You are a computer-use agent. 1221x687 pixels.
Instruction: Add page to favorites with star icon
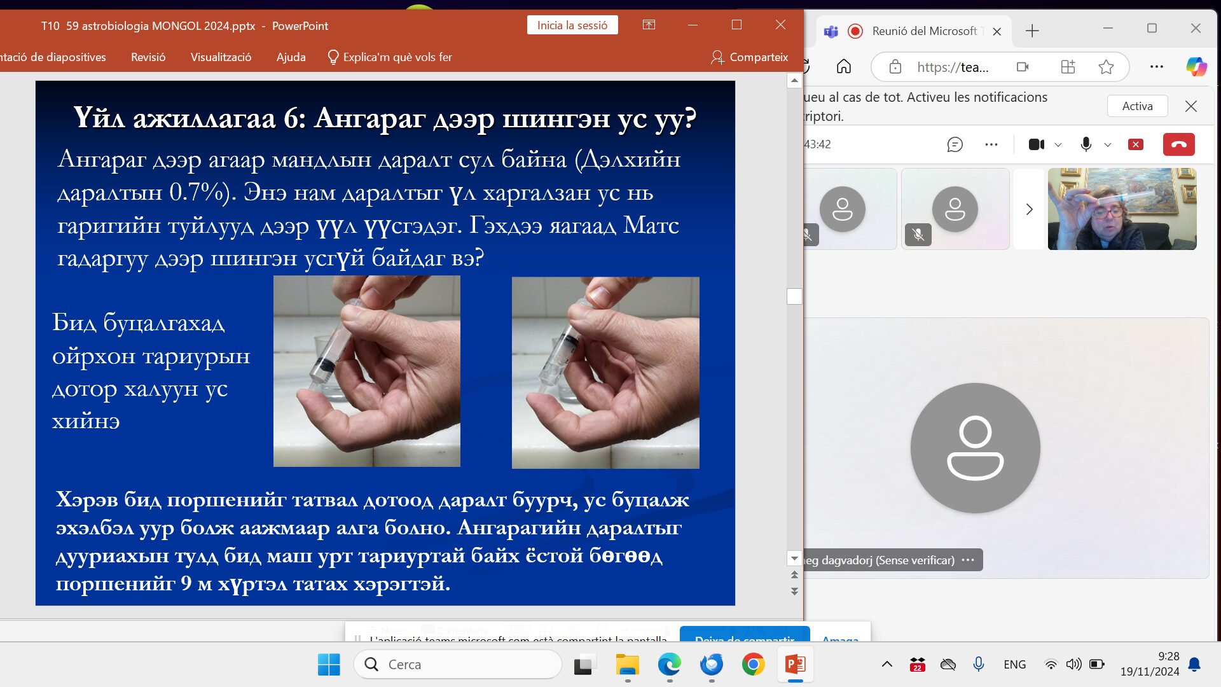pyautogui.click(x=1106, y=67)
